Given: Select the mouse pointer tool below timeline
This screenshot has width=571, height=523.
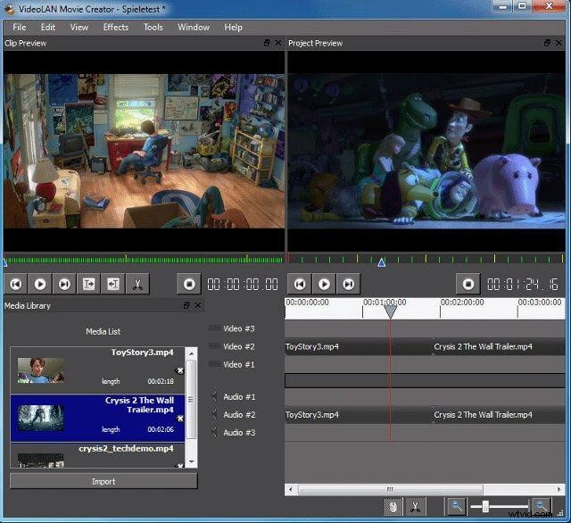Looking at the screenshot, I should click(x=393, y=507).
